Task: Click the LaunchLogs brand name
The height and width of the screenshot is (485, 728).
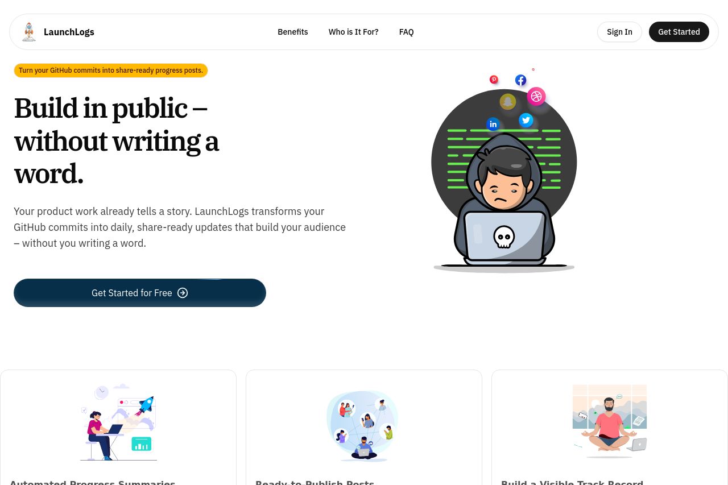Action: click(x=69, y=32)
